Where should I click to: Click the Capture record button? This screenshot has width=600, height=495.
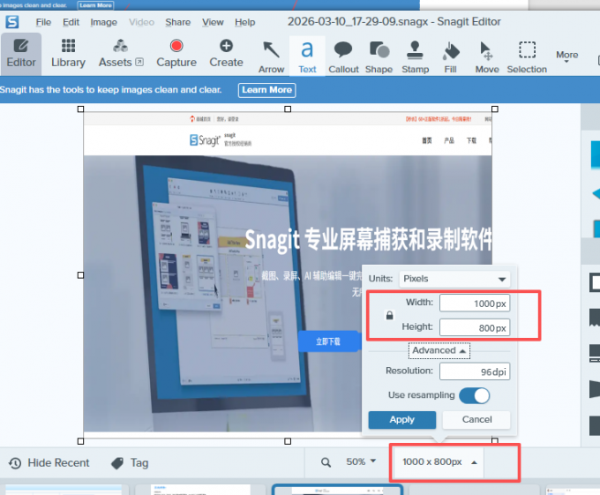pos(176,53)
